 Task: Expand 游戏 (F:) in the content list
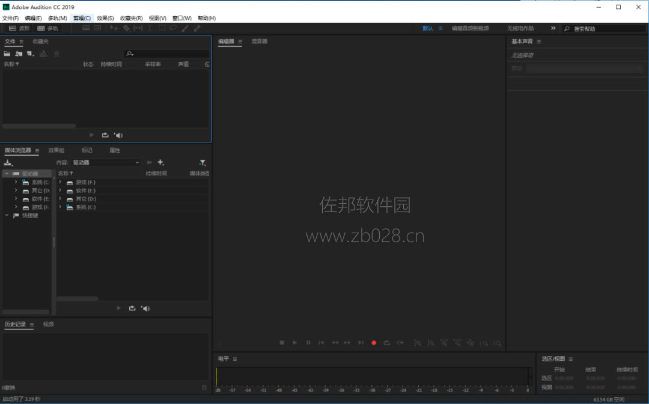[x=60, y=182]
